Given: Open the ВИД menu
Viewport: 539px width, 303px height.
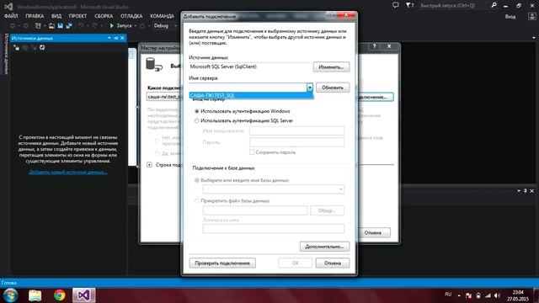Looking at the screenshot, I should coord(56,16).
